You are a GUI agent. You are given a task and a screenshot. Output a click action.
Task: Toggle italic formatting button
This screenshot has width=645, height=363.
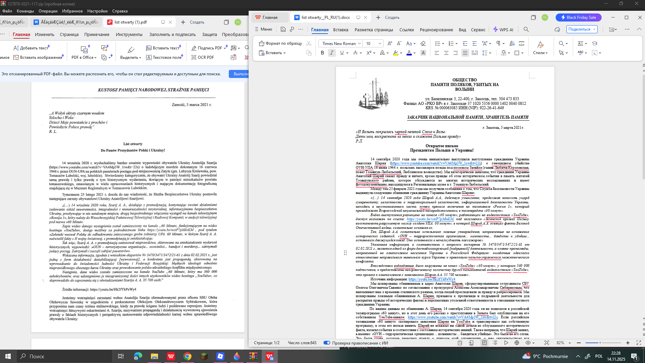pyautogui.click(x=332, y=53)
